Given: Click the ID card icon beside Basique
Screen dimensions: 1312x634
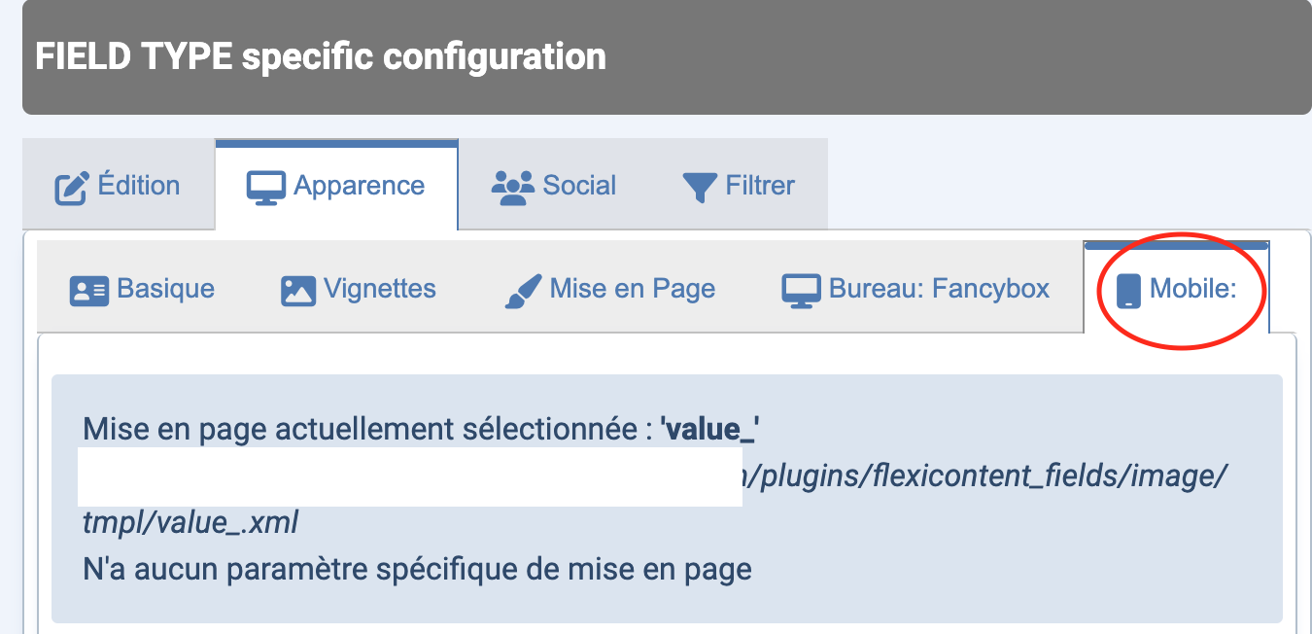Looking at the screenshot, I should click(x=88, y=290).
